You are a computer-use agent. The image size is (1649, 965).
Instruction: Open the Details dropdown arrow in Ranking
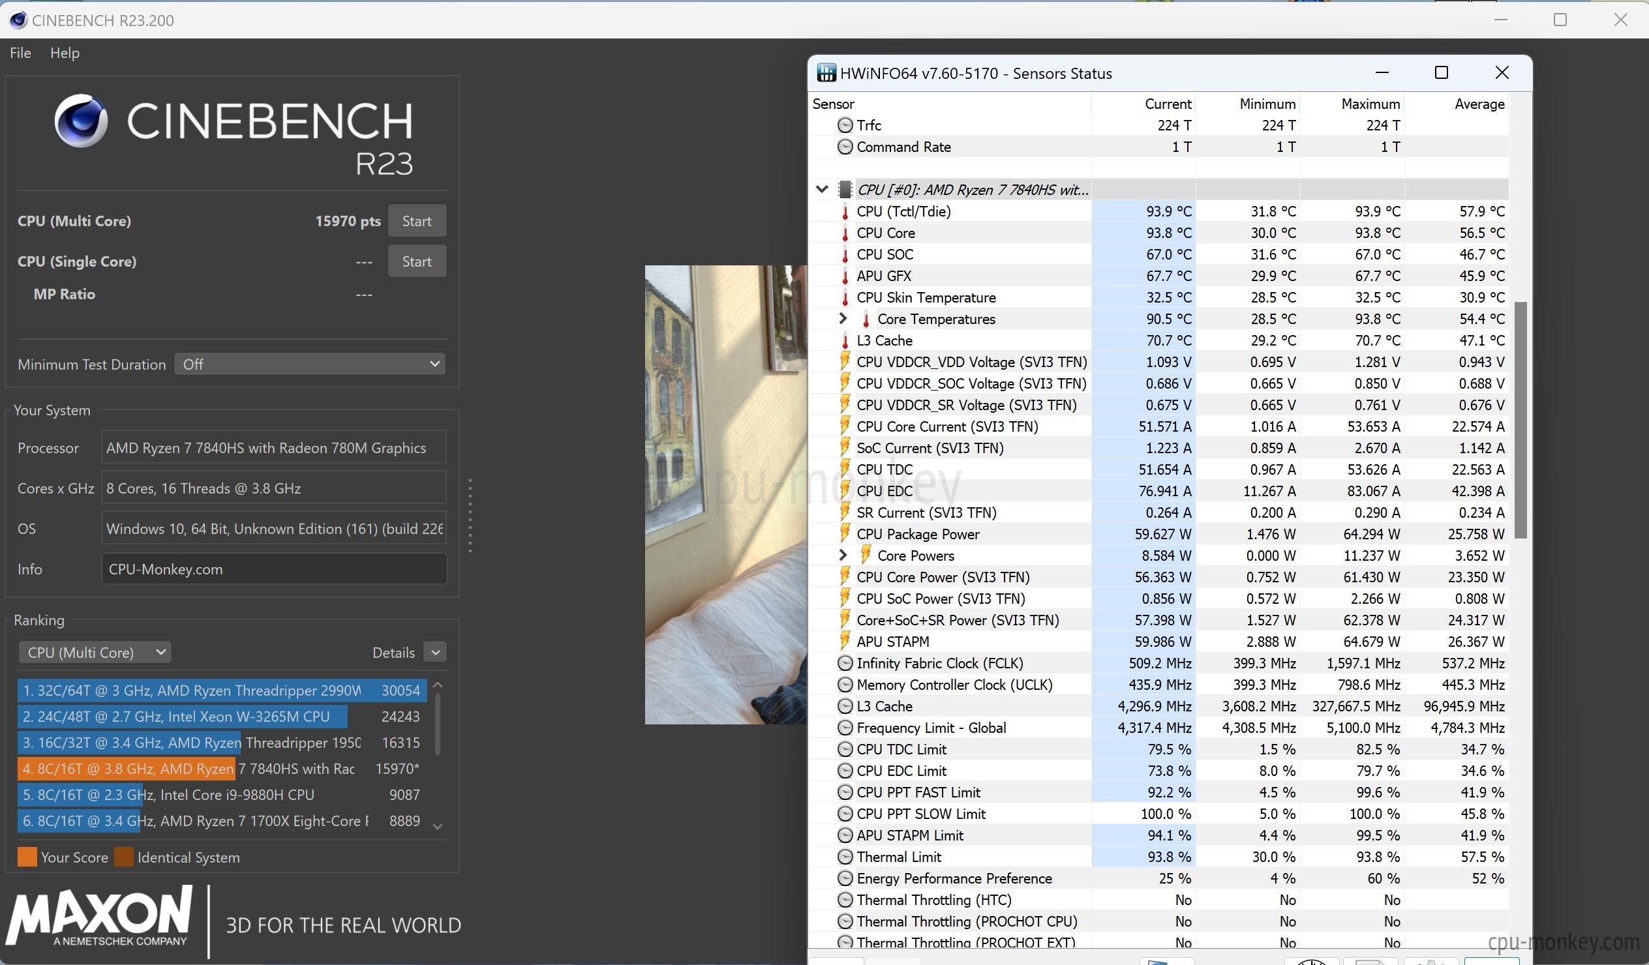click(435, 652)
